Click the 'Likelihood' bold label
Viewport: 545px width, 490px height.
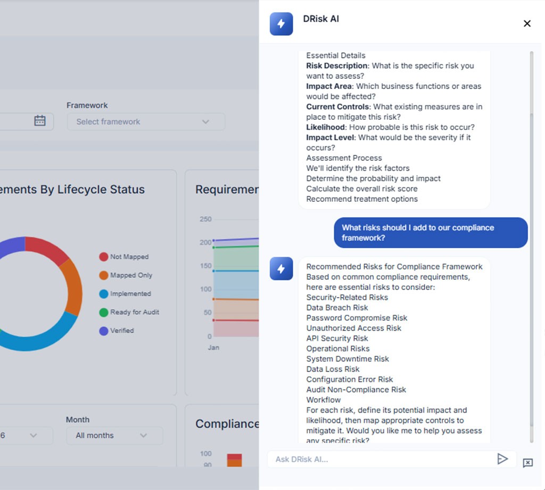[325, 127]
